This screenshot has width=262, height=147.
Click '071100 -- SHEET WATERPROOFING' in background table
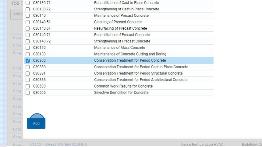click(x=58, y=144)
